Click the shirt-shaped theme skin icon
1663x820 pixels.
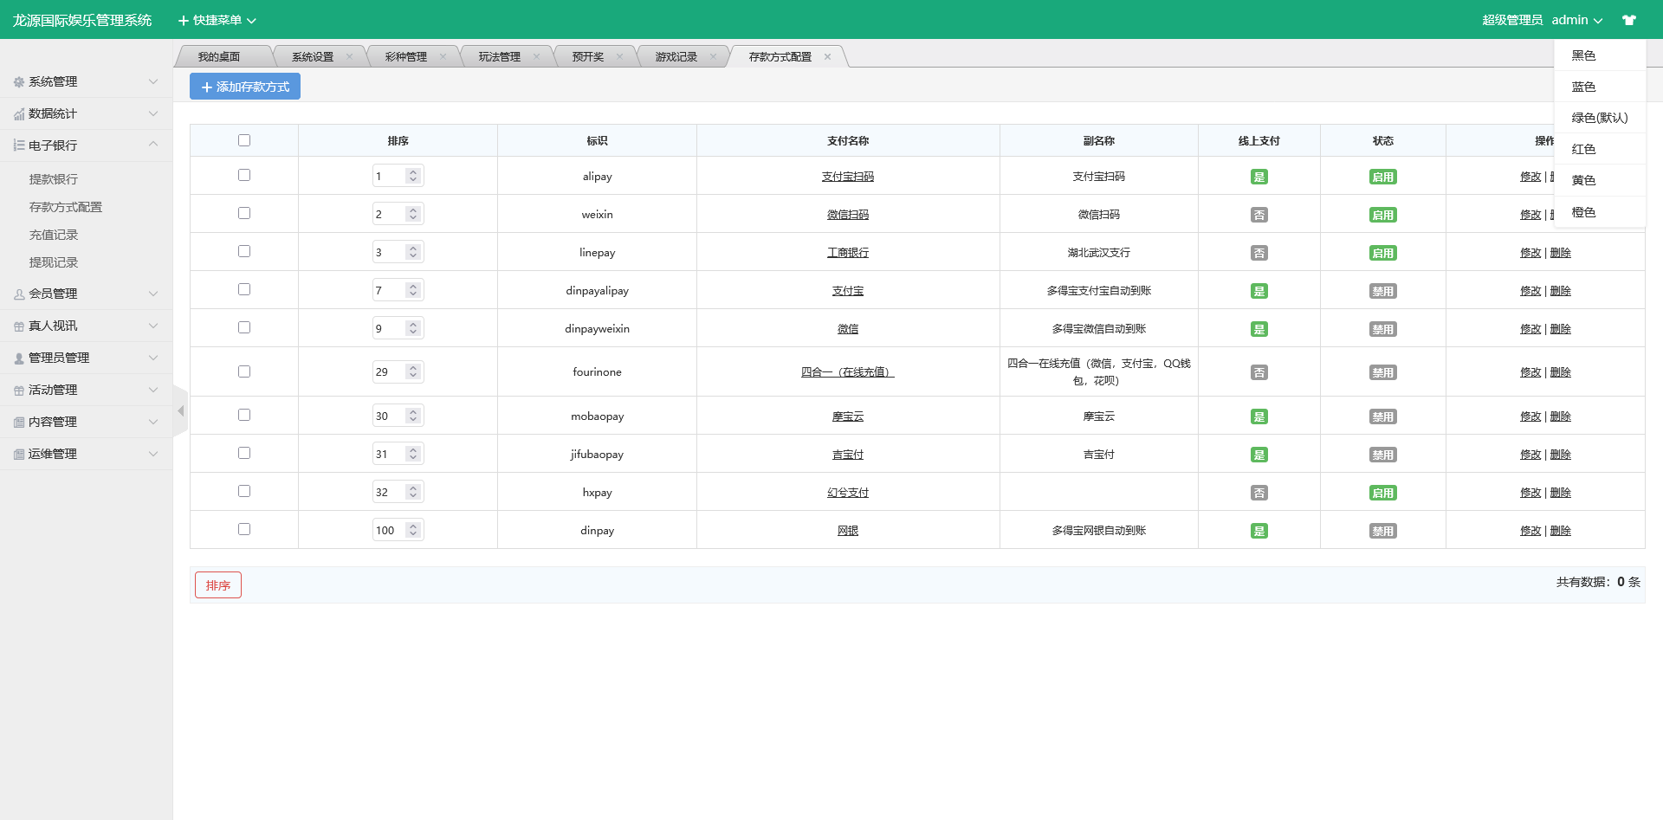pos(1629,20)
